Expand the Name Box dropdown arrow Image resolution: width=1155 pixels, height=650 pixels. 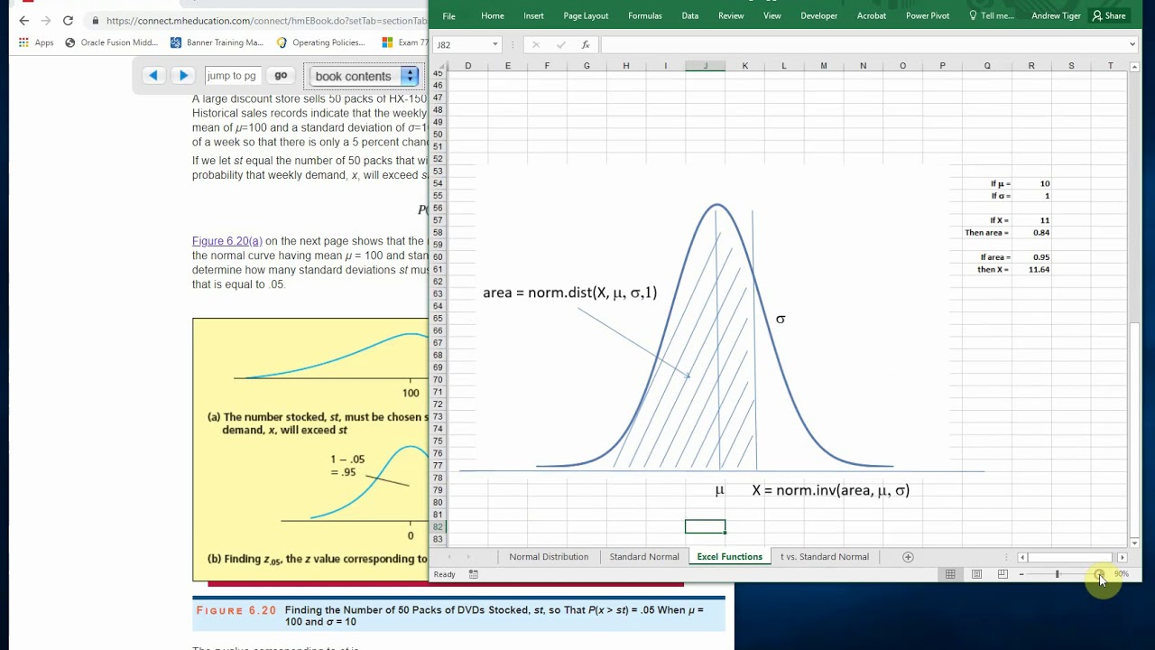(494, 44)
